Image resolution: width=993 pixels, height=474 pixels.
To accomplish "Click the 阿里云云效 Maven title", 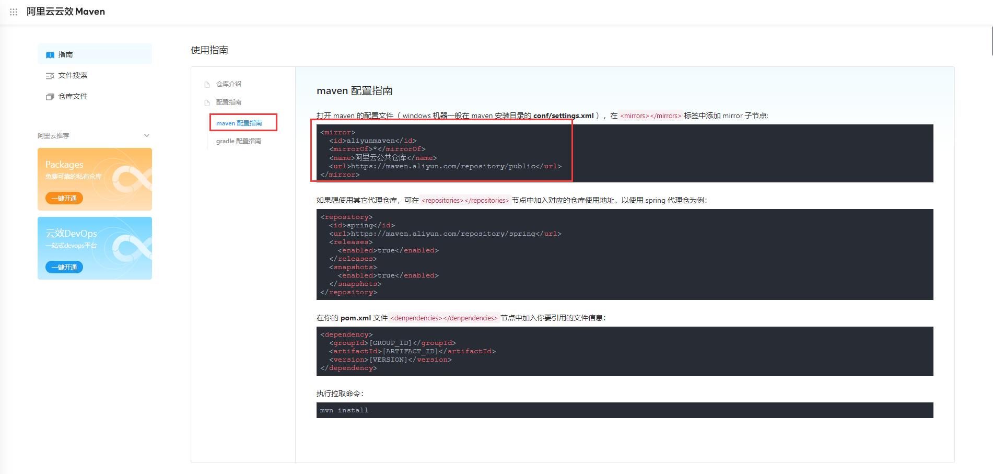I will (66, 11).
